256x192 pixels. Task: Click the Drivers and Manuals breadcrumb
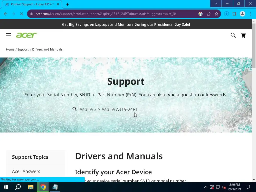point(47,49)
